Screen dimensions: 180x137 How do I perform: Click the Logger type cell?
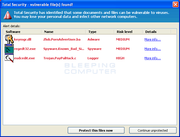(x=93, y=58)
